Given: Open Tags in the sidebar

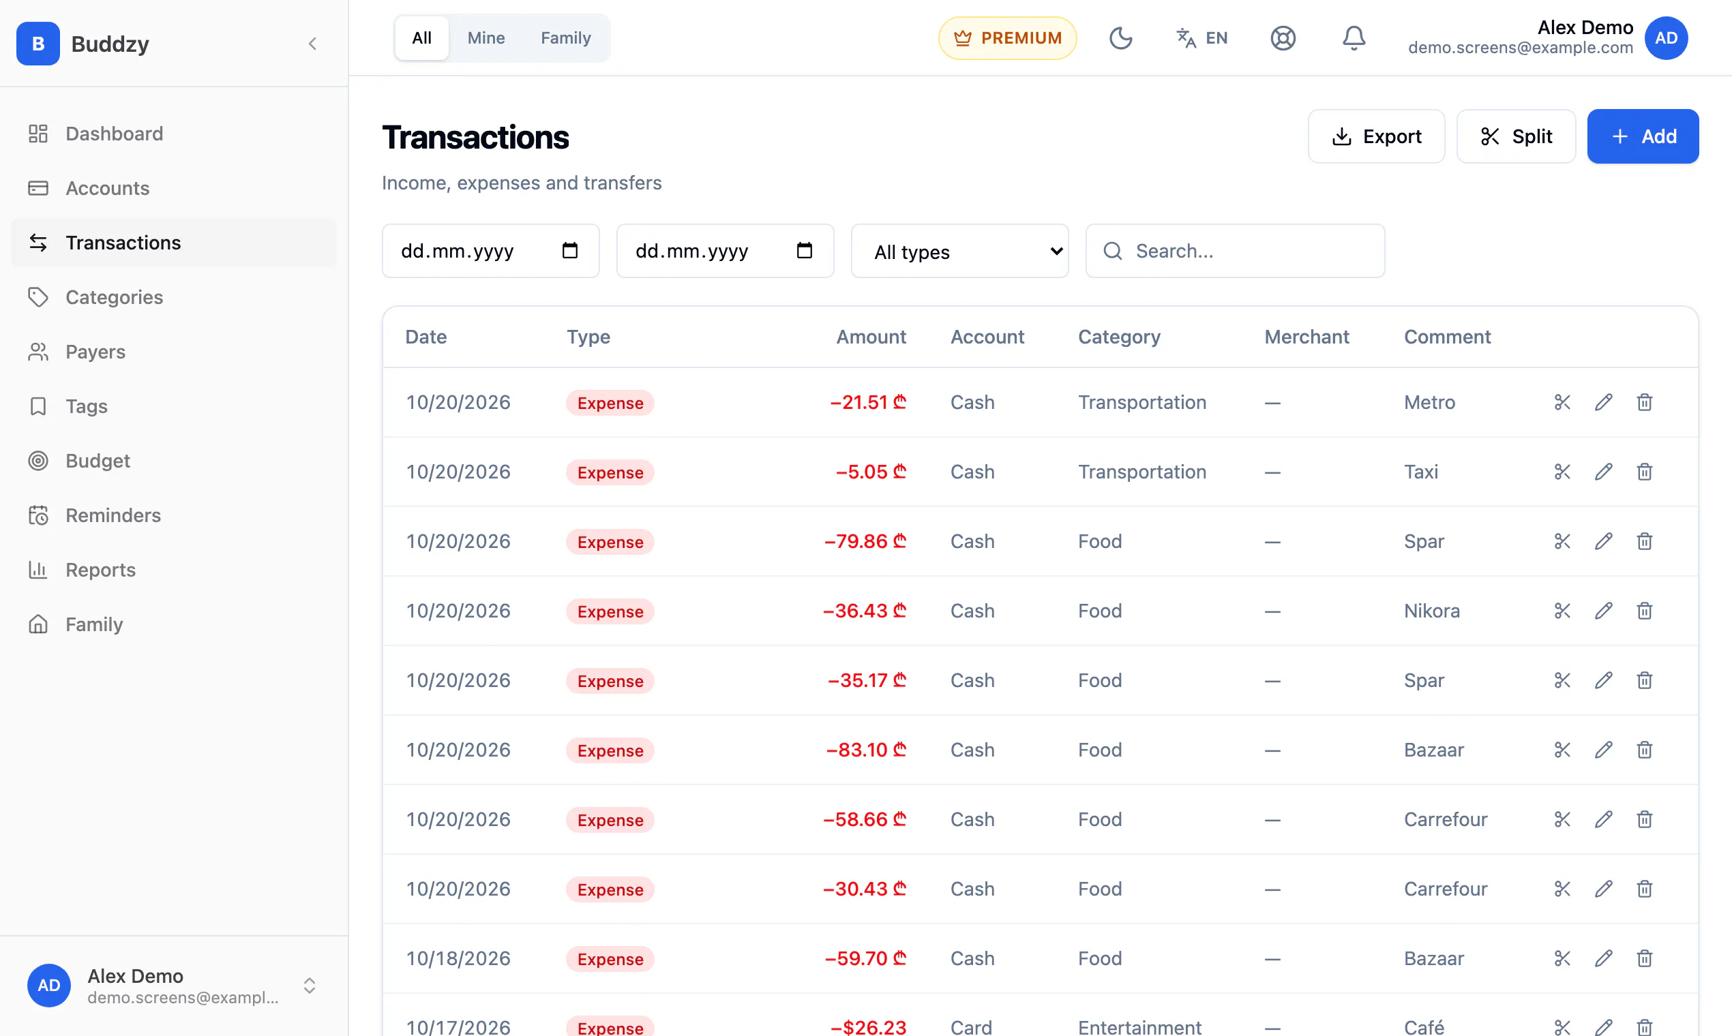Looking at the screenshot, I should (x=174, y=406).
